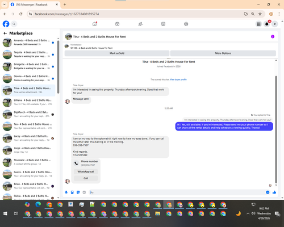Open Amanda's 4 Beds and 2 Baths conversation

click(28, 43)
